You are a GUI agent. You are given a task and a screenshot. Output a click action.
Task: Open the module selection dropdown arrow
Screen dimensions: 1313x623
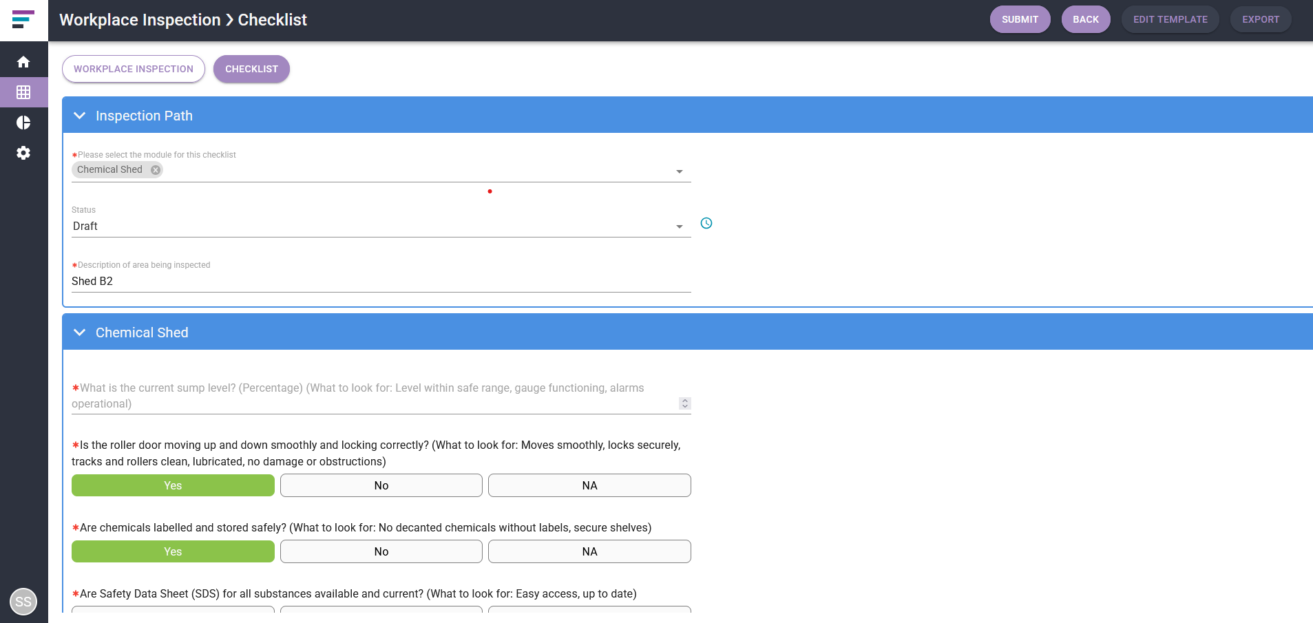click(x=680, y=171)
